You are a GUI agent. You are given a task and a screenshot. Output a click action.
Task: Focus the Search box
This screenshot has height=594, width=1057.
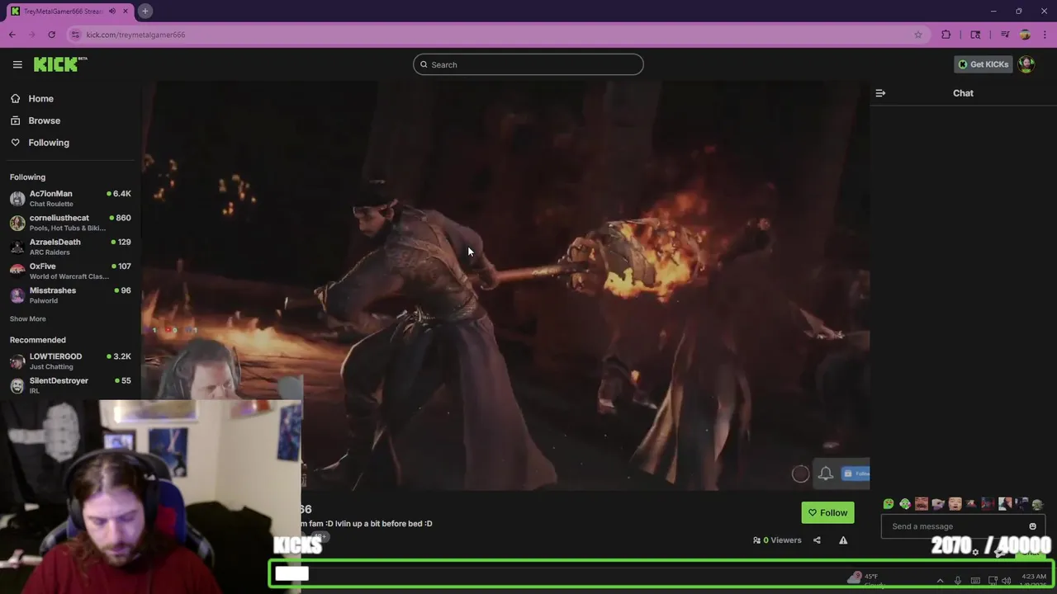pos(528,64)
